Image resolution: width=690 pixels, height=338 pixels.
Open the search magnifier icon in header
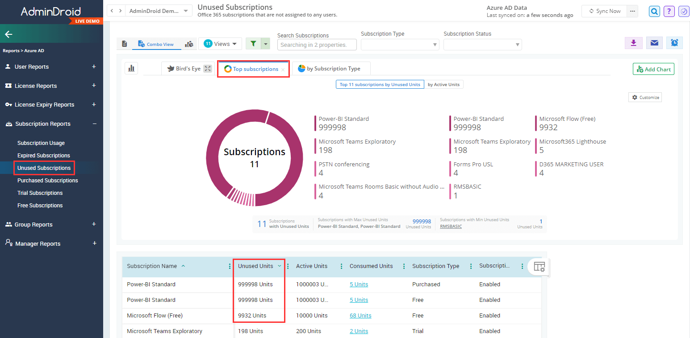coord(654,11)
